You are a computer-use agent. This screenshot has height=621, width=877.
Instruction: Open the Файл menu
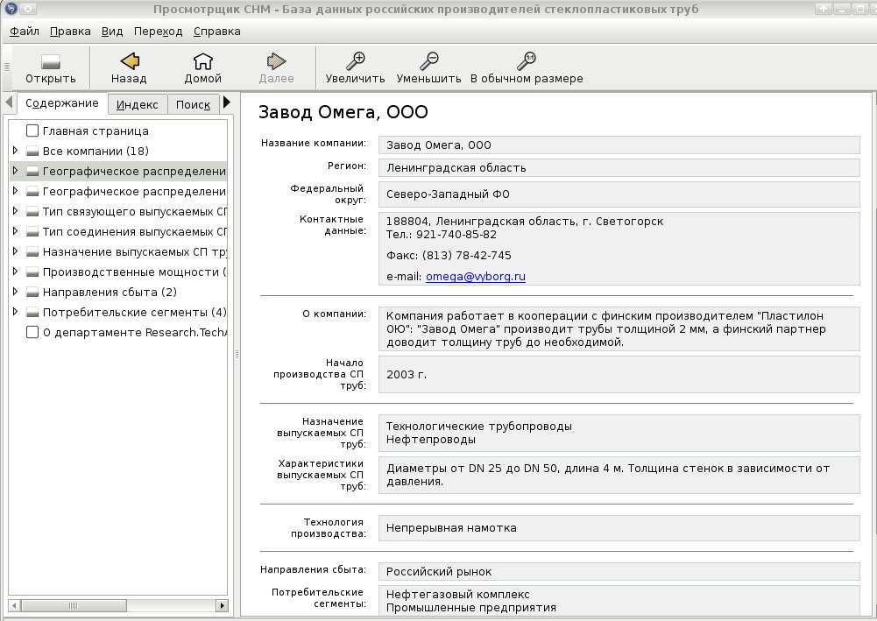click(x=25, y=32)
